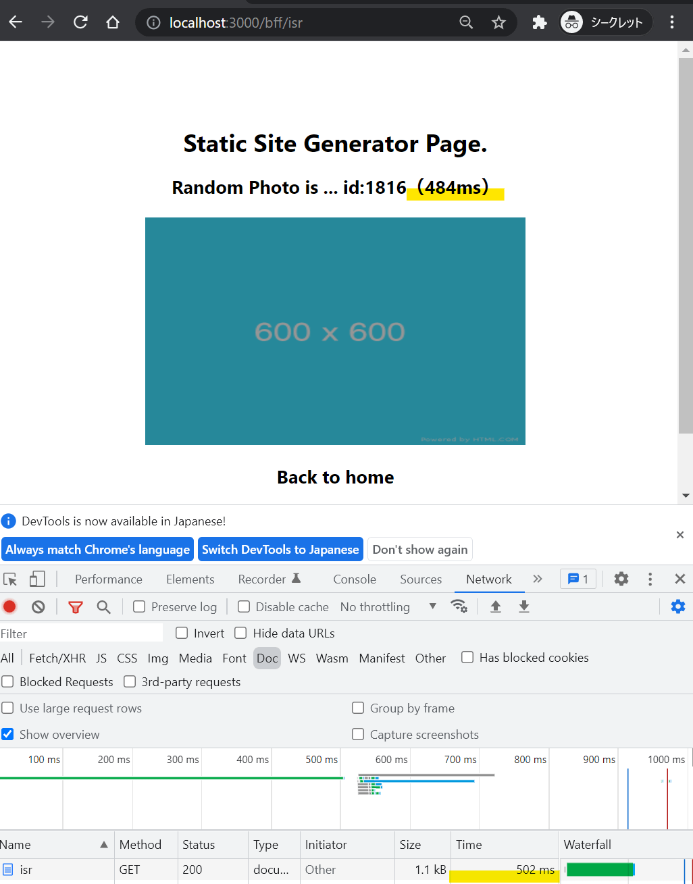693x884 pixels.
Task: Open the Chrome three-dot menu
Action: pyautogui.click(x=671, y=22)
